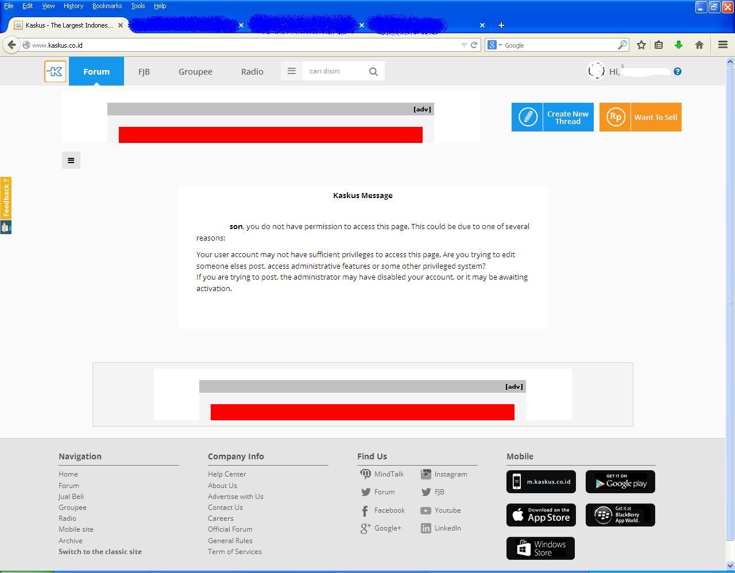Screen dimensions: 735x573
Task: Switch to the Radio tab
Action: click(252, 71)
